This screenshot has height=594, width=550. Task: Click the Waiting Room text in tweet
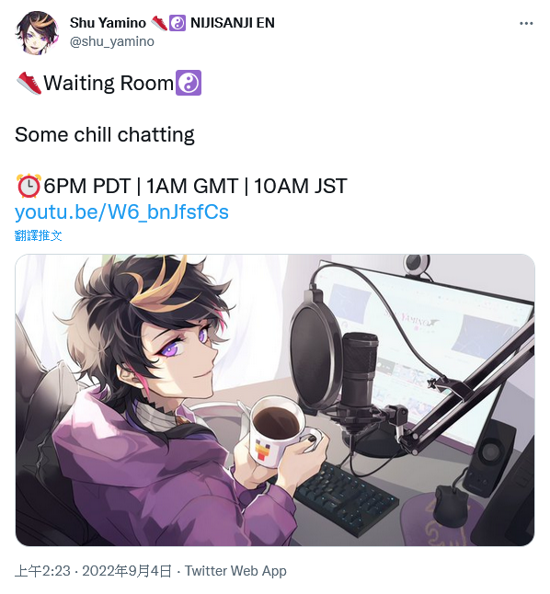[x=109, y=83]
